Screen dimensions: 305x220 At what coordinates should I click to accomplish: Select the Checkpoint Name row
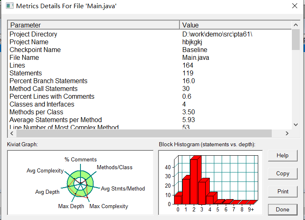tap(150, 50)
